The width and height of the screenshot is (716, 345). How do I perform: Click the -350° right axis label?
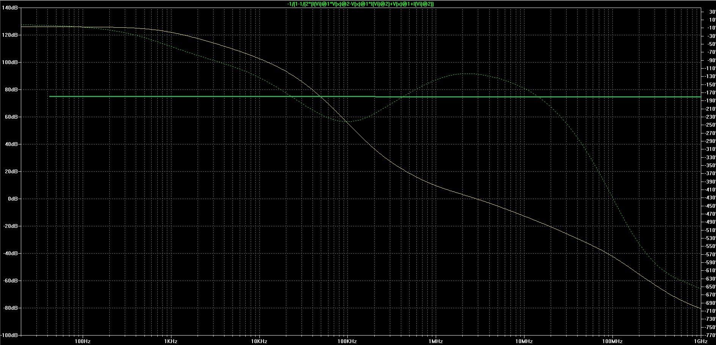(710, 165)
